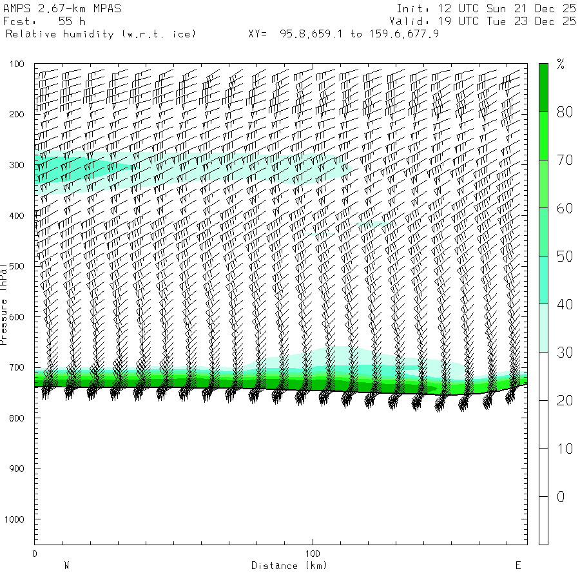Click the light green 60-70 colorbar segment
580x580 pixels.
tap(543, 184)
